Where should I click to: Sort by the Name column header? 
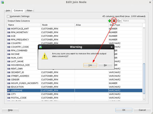pyautogui.click(x=24, y=25)
